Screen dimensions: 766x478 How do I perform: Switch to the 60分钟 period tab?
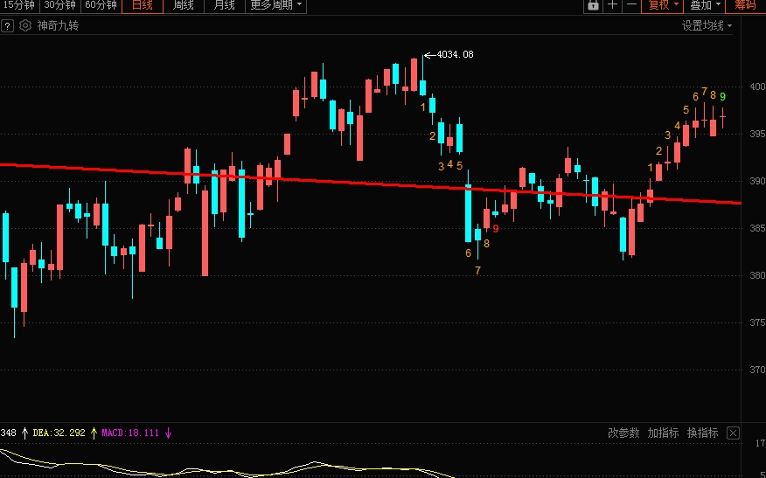101,5
